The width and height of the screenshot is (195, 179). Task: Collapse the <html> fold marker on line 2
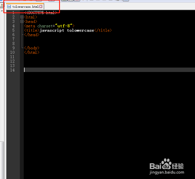[x=22, y=17]
